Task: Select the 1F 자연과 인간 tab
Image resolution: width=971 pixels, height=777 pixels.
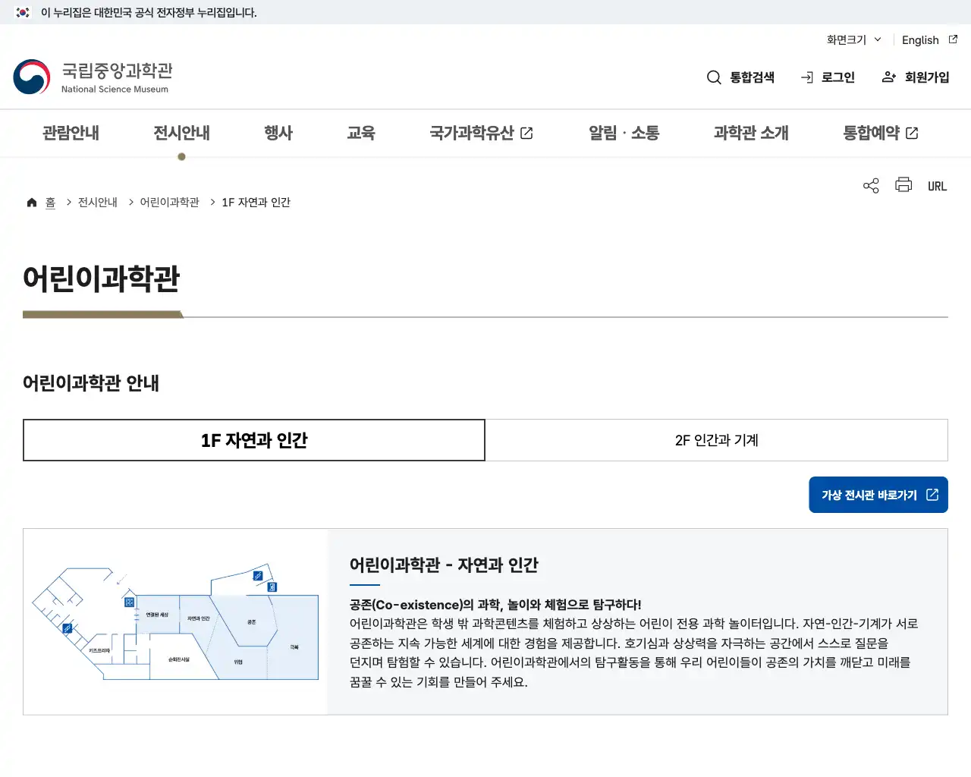Action: coord(254,440)
